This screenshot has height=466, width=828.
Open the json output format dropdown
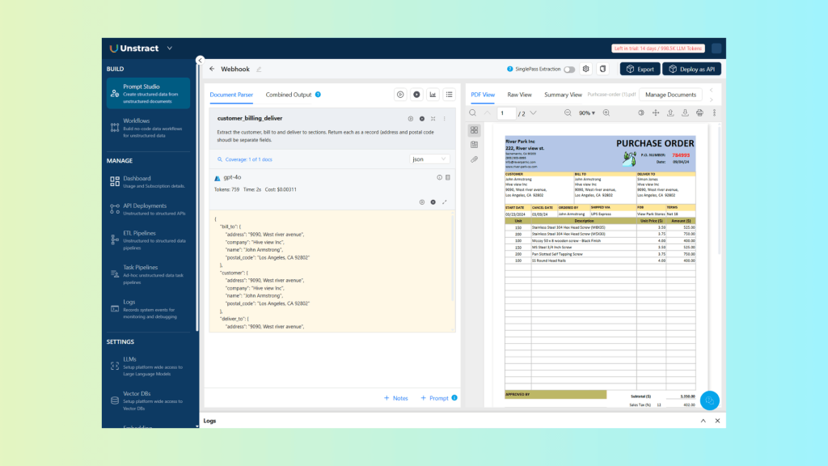tap(429, 159)
